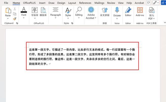Expand the Font dropdown arrow
This screenshot has width=166, height=102.
tap(24, 18)
